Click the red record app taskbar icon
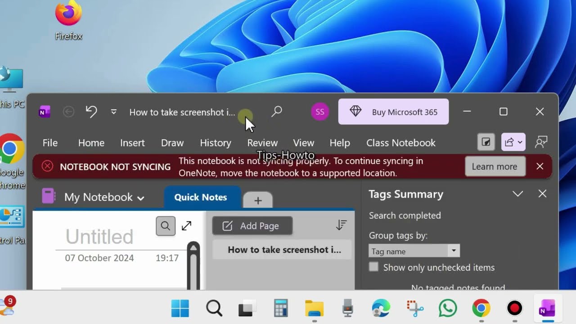This screenshot has width=576, height=324. coord(514,308)
